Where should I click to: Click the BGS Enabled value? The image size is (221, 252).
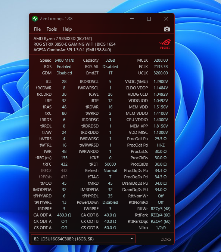click(x=64, y=67)
